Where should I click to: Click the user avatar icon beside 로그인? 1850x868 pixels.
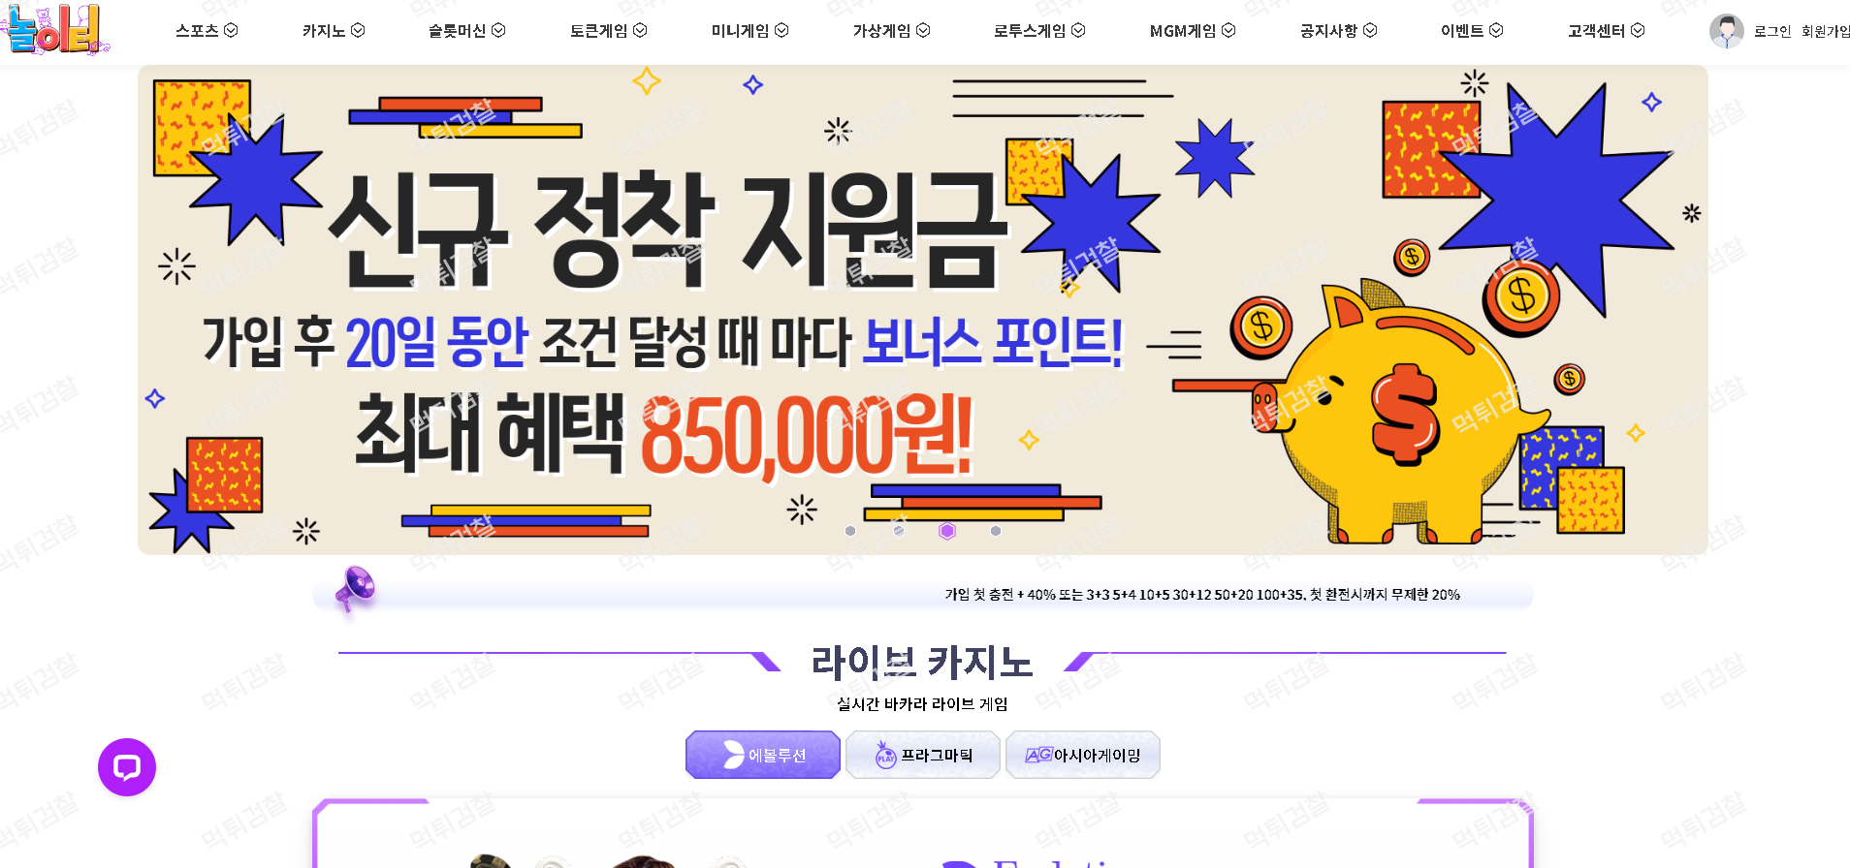pos(1726,31)
